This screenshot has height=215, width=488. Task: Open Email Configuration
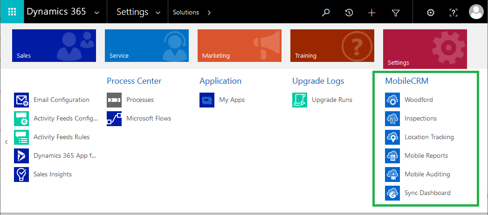(x=61, y=100)
